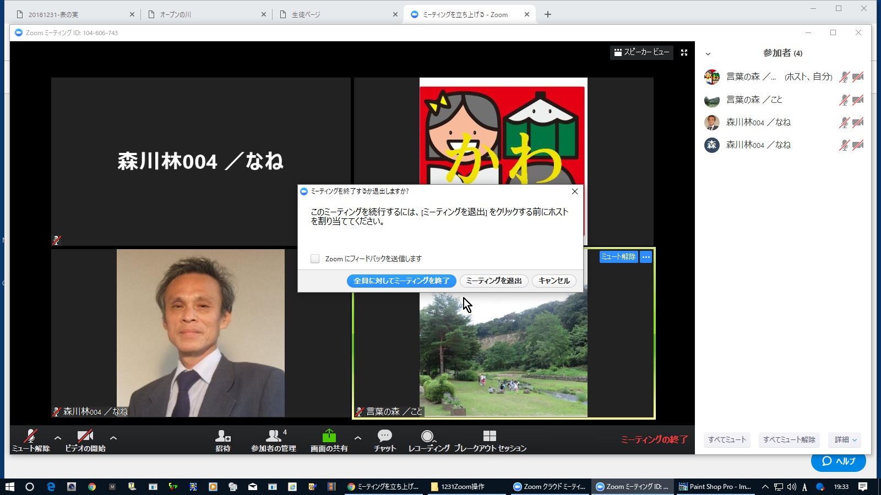The width and height of the screenshot is (881, 495).
Task: Open Chrome icon pinned on taskbar
Action: click(92, 487)
